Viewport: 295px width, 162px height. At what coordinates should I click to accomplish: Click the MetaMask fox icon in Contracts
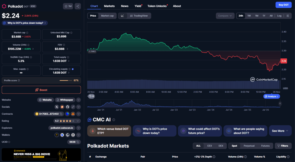point(73,114)
